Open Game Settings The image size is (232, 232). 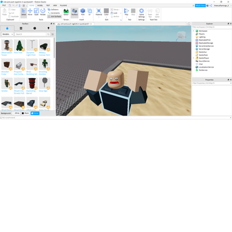pyautogui.click(x=141, y=13)
